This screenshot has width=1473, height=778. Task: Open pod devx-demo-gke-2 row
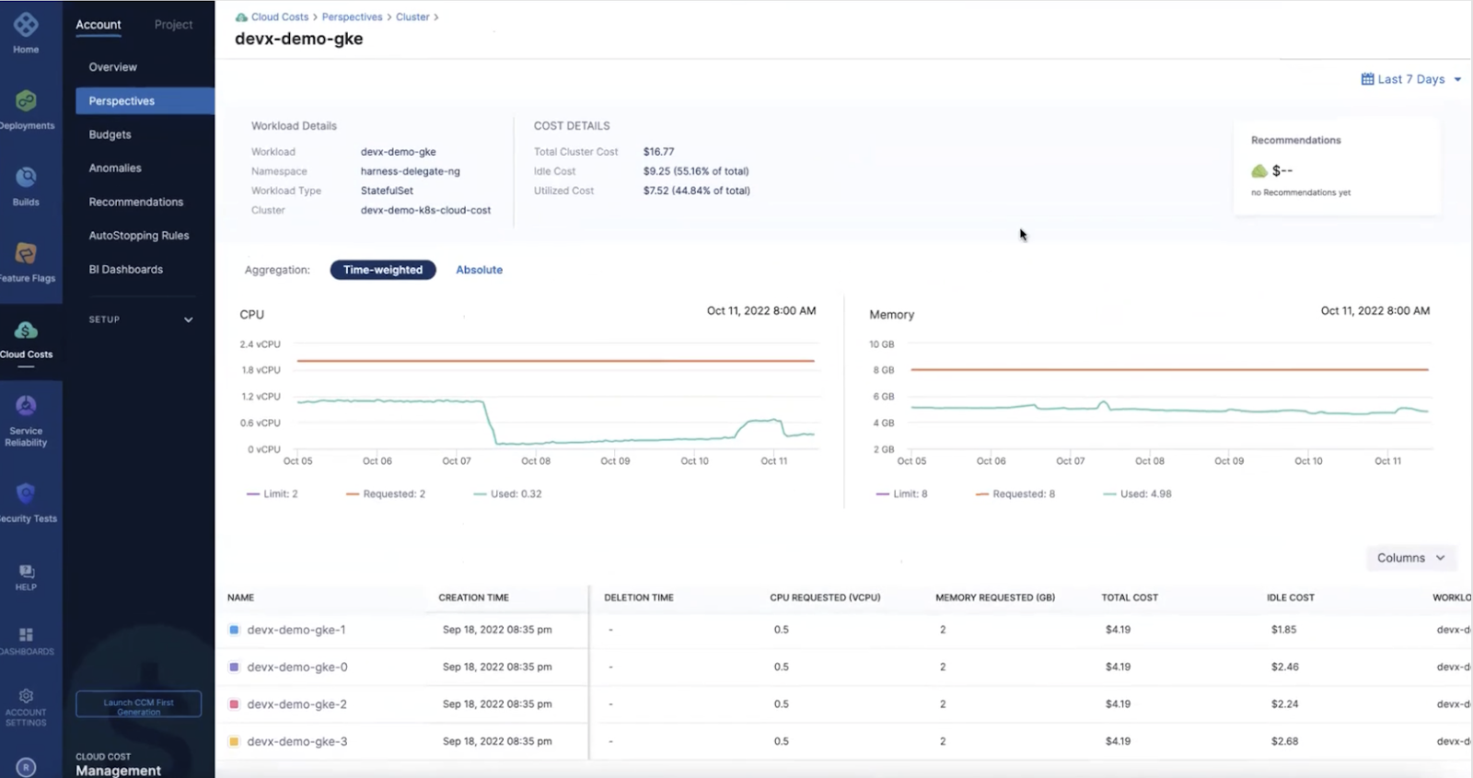pos(843,704)
